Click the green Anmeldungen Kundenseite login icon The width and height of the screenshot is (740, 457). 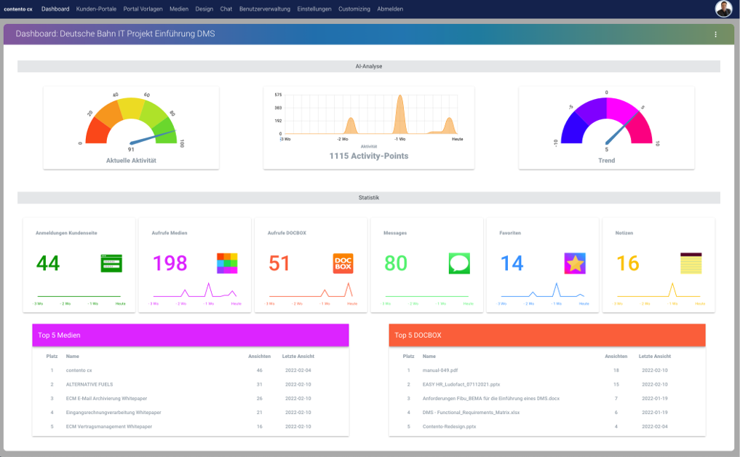tap(111, 263)
